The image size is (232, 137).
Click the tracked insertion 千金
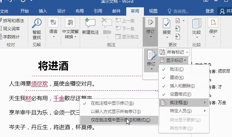point(59,98)
